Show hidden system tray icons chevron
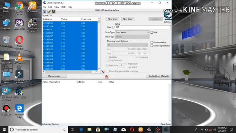This screenshot has width=236, height=133. pyautogui.click(x=202, y=130)
